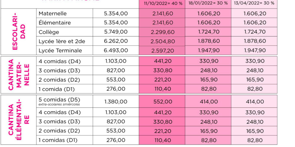Viewport: 295px width, 147px height.
Task: Select the 552,00 first payment cell
Action: 162,101
